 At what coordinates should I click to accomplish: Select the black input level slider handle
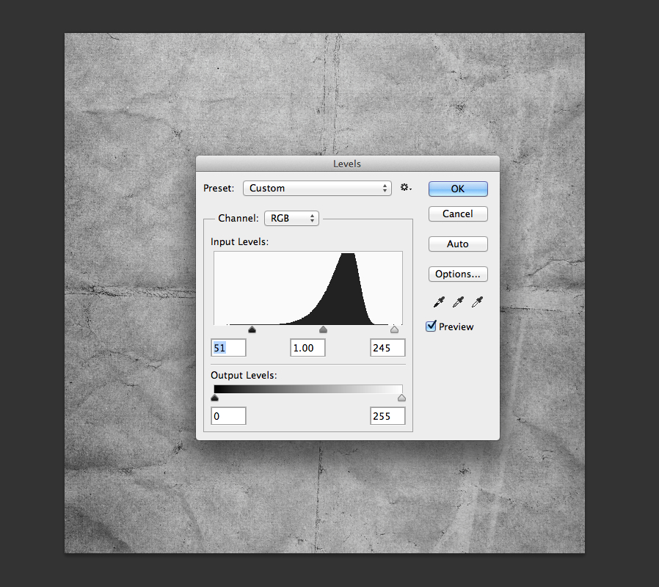(x=252, y=329)
